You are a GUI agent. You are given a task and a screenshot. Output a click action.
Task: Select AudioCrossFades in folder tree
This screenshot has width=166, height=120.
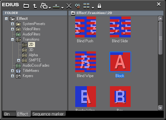point(36,65)
